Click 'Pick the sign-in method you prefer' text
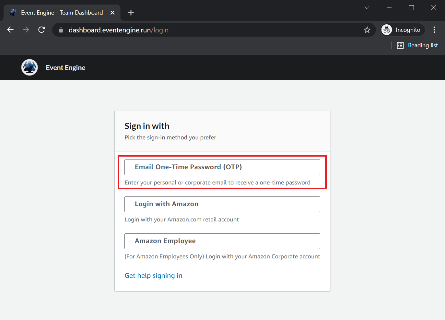Image resolution: width=445 pixels, height=320 pixels. pyautogui.click(x=170, y=137)
